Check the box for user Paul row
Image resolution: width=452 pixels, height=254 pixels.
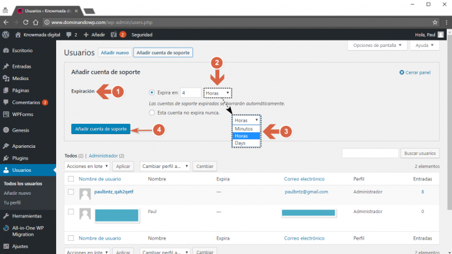(x=70, y=212)
